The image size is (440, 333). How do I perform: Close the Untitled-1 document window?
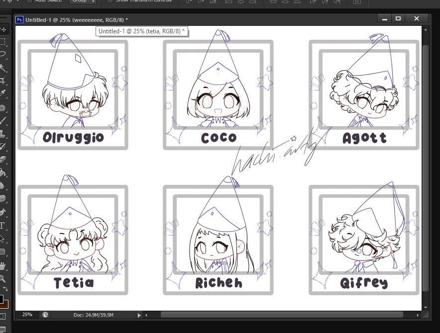[x=417, y=19]
